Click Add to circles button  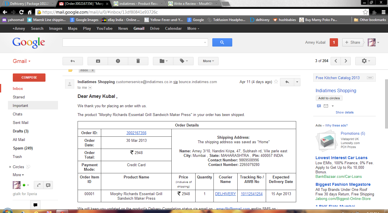[x=329, y=98]
